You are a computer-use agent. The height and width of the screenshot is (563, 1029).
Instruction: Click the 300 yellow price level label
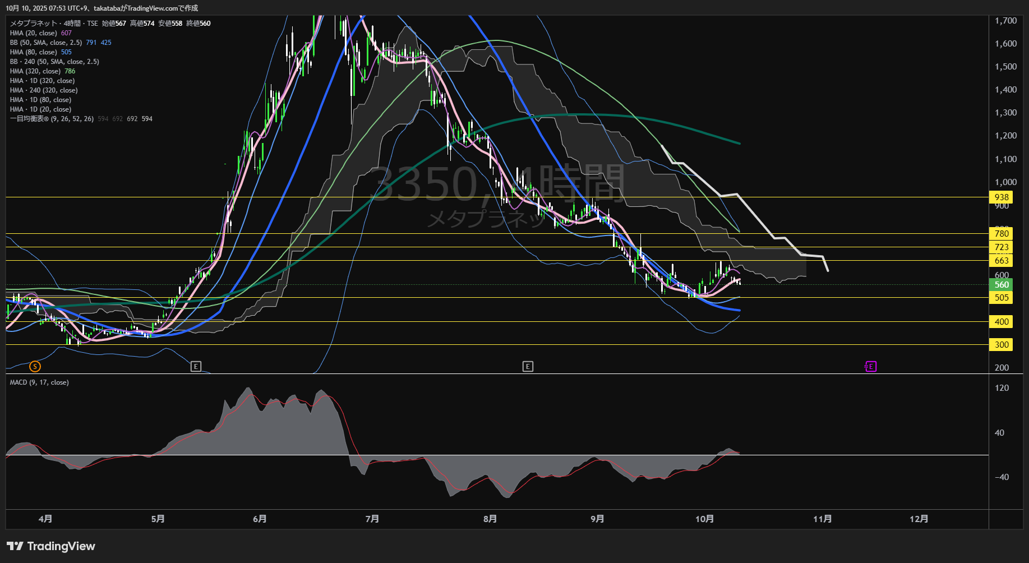1002,345
